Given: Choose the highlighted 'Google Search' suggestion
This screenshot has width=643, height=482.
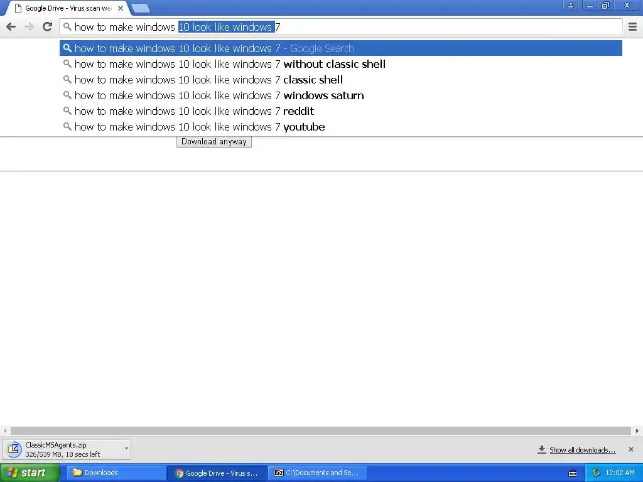Looking at the screenshot, I should coord(341,48).
